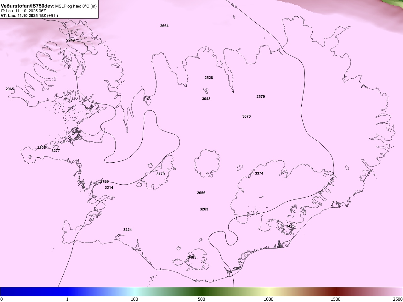Click the 0 label on the color scale
The image size is (403, 302).
click(x=2, y=299)
